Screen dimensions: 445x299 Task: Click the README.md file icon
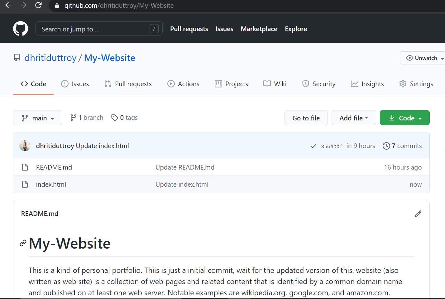pyautogui.click(x=25, y=167)
